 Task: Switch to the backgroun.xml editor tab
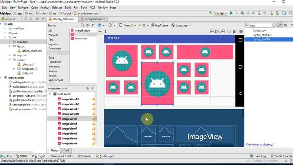93,19
